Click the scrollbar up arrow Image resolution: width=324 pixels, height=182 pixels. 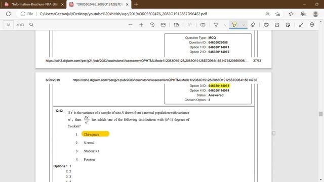tap(320, 21)
